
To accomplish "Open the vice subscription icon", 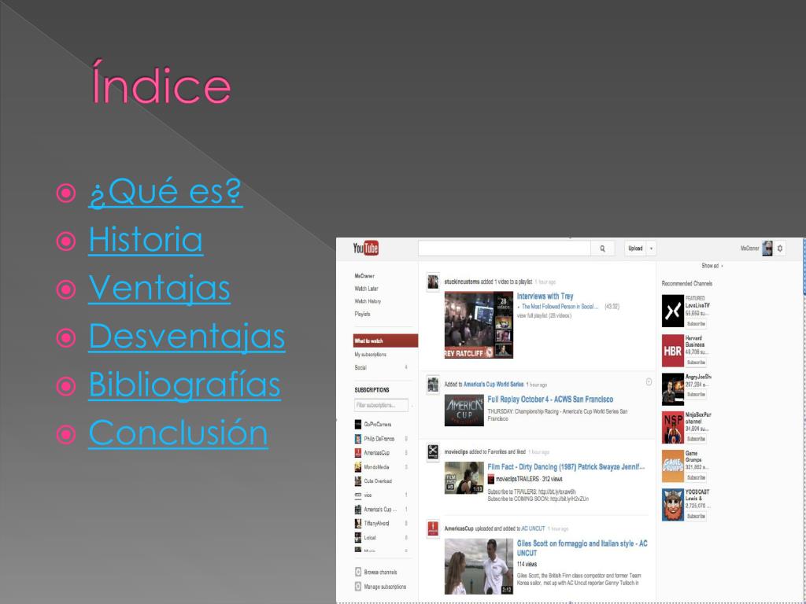I will (358, 495).
